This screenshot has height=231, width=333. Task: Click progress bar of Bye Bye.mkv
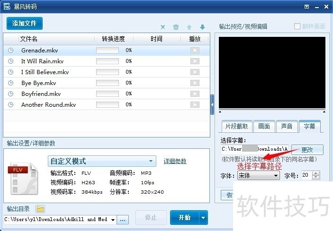click(108, 83)
